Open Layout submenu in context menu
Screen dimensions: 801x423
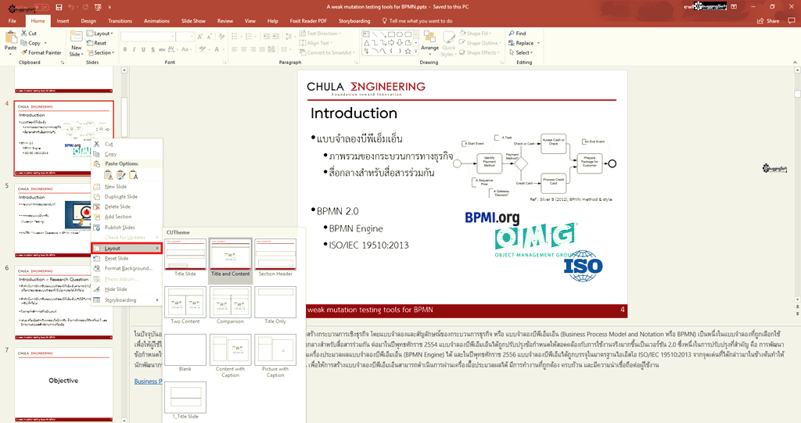tap(126, 249)
